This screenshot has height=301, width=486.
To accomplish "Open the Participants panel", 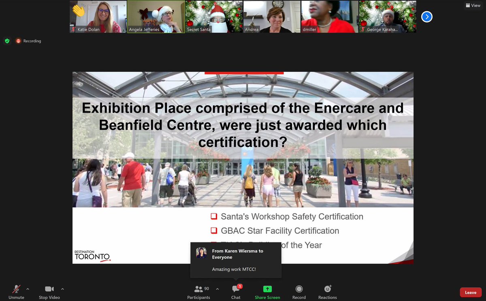I will click(198, 292).
